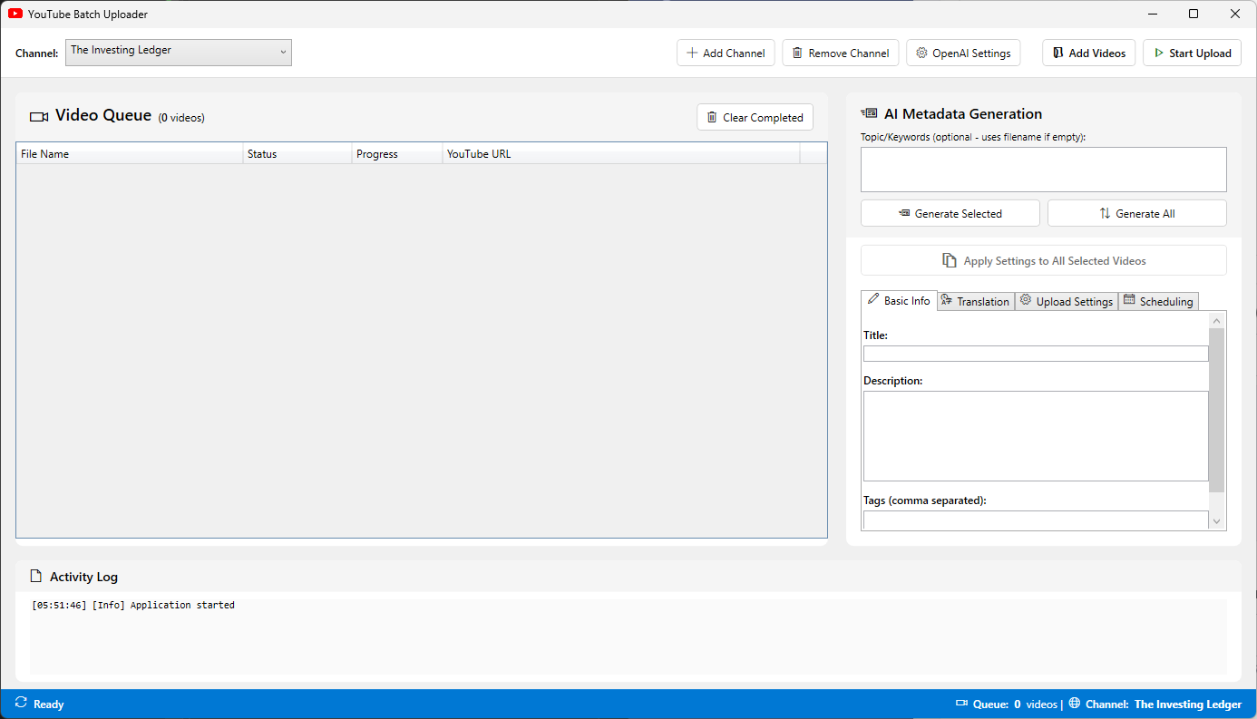
Task: Click the settings panel scroll down arrow
Action: point(1217,521)
